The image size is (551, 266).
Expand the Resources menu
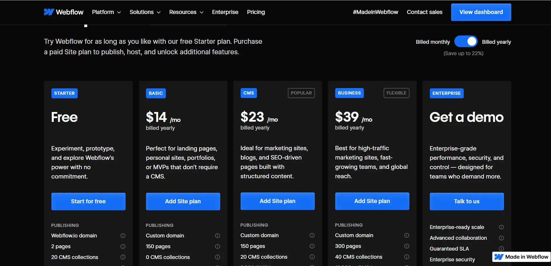pyautogui.click(x=186, y=12)
